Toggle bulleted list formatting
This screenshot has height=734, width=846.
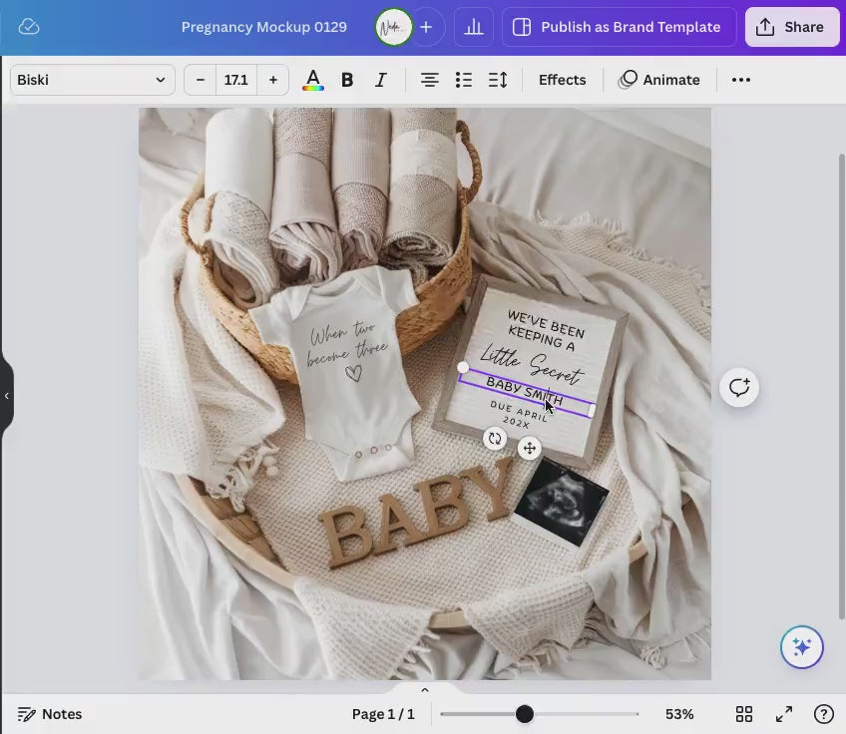pyautogui.click(x=463, y=80)
